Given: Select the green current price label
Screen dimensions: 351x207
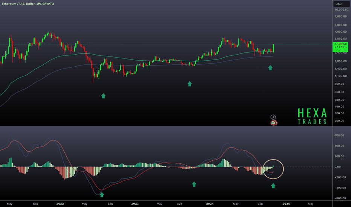Looking at the screenshot, I should click(340, 47).
